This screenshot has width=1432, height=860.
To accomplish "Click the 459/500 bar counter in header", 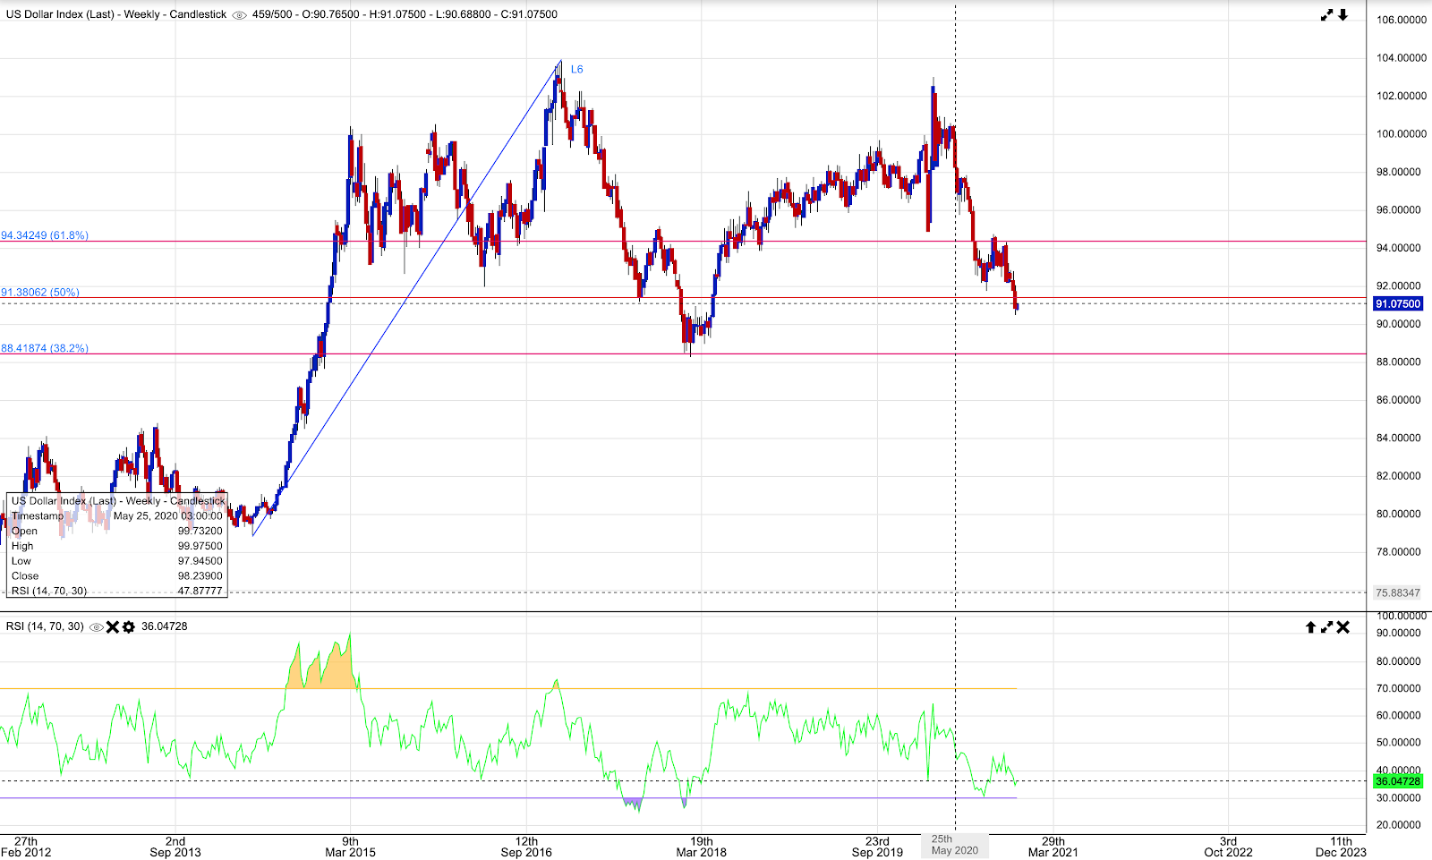I will pos(272,15).
